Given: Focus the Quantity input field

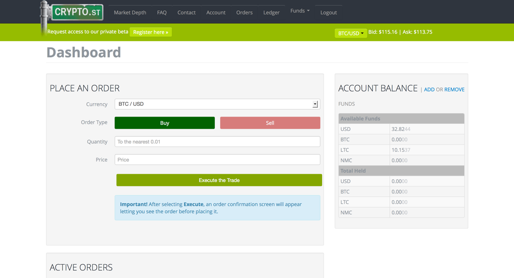Looking at the screenshot, I should 217,141.
